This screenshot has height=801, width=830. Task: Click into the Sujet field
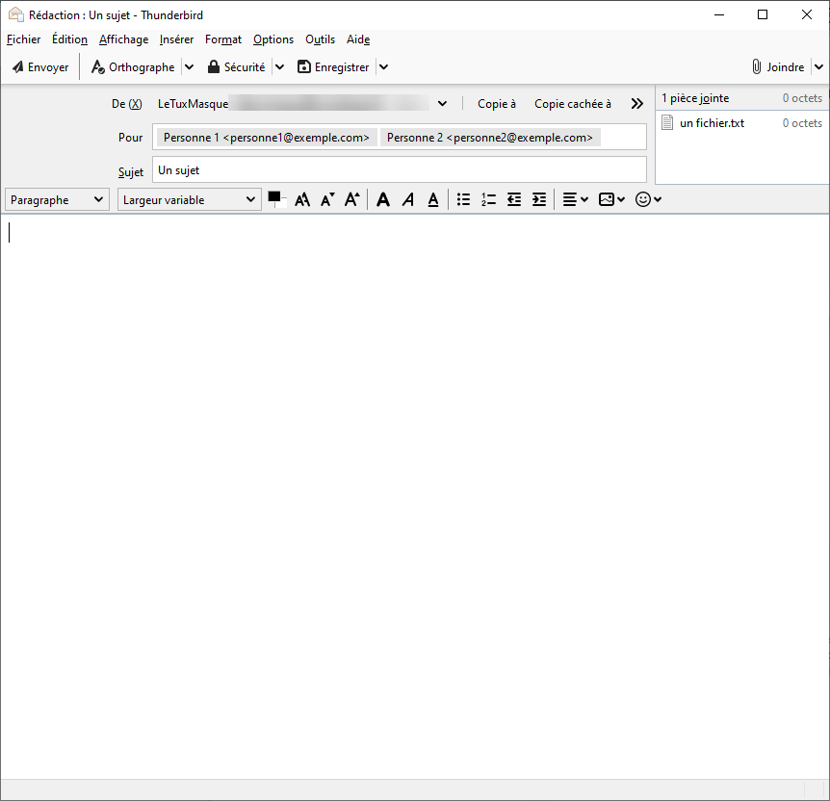(x=399, y=169)
